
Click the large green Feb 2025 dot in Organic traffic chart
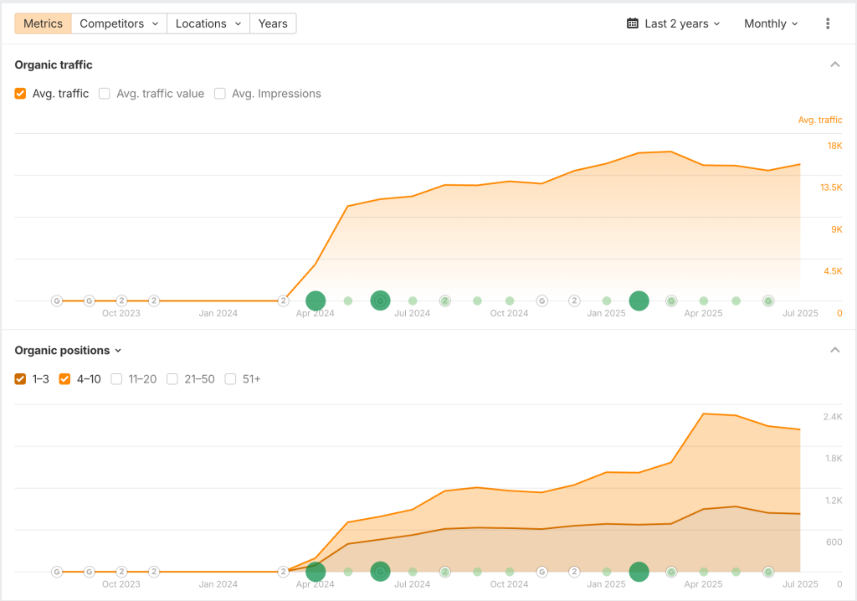(639, 300)
